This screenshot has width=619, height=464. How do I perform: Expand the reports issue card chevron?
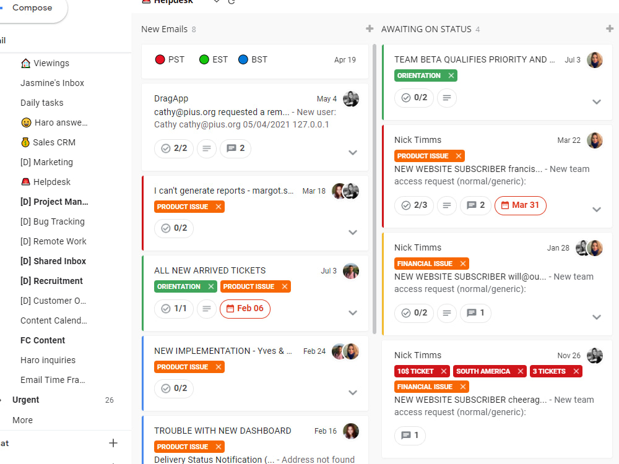[x=353, y=233]
